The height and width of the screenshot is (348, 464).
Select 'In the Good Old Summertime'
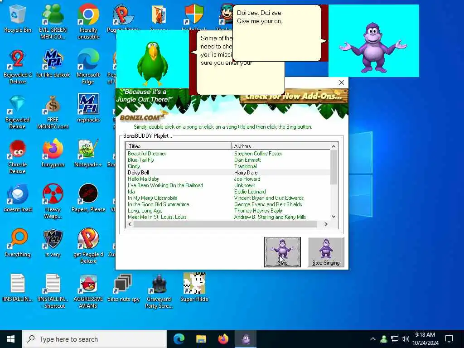coord(158,204)
